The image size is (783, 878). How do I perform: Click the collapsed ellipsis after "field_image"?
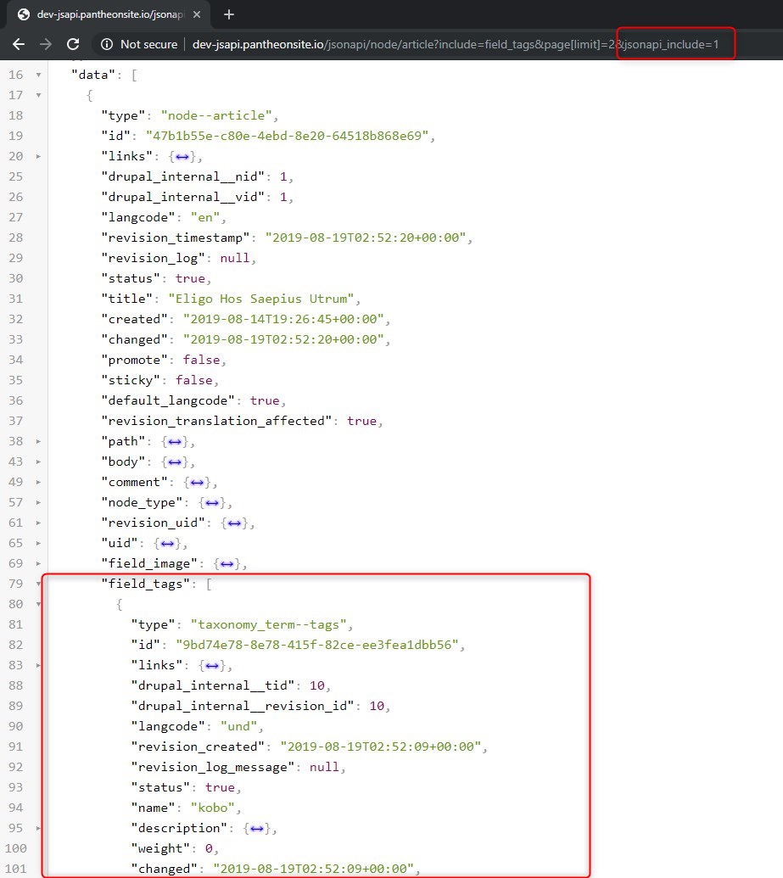click(227, 564)
